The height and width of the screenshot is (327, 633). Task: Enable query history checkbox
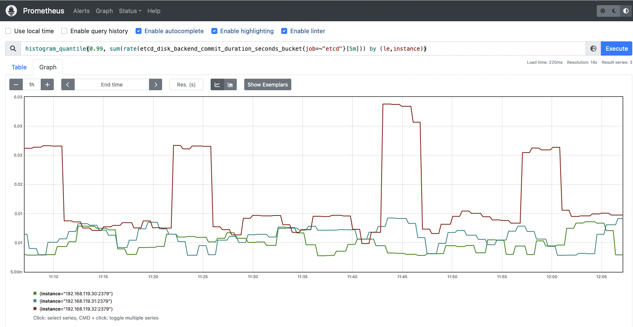(64, 31)
